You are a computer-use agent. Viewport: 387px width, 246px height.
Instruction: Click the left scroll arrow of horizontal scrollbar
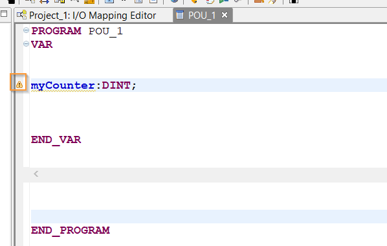36,174
